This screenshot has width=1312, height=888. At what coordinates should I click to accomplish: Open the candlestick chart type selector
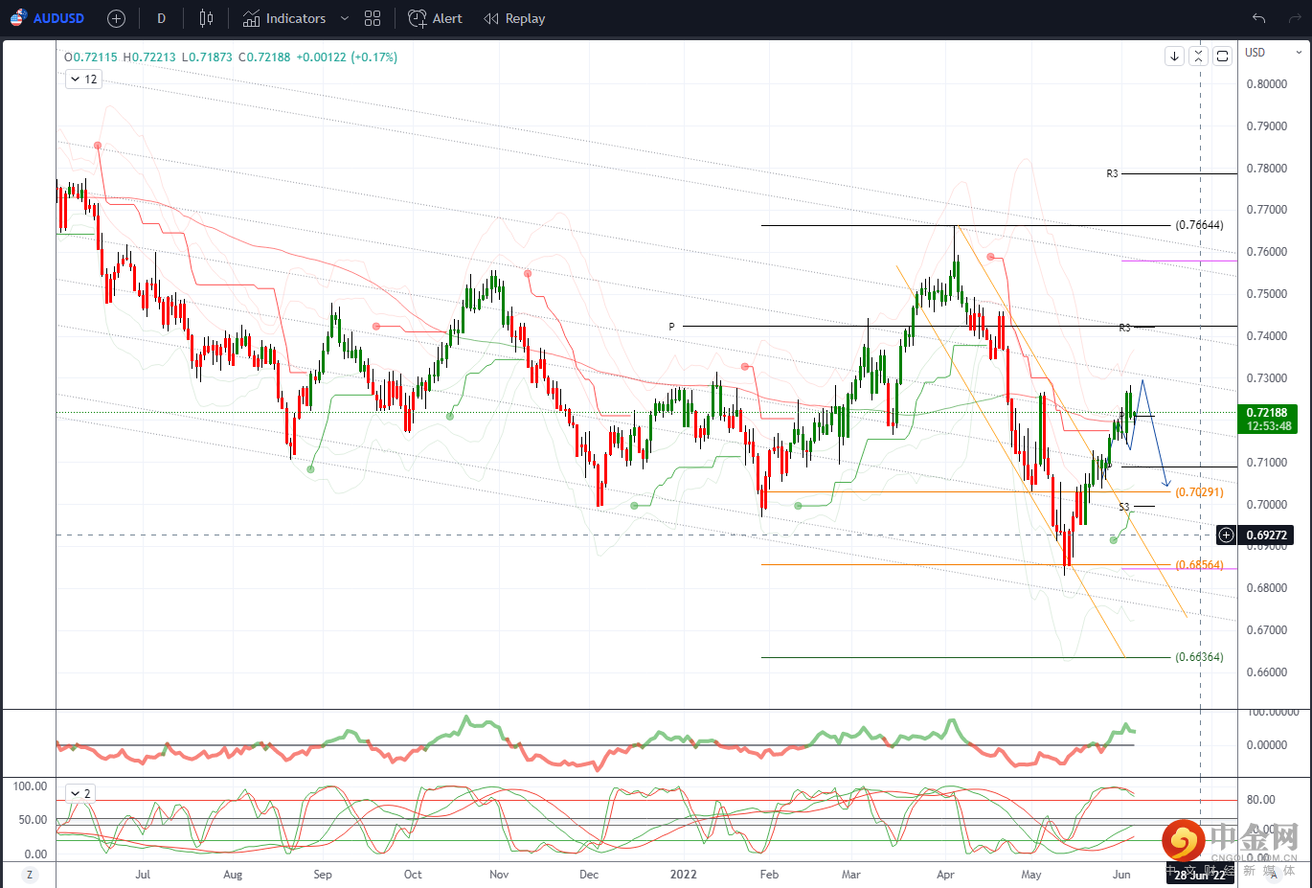tap(206, 18)
